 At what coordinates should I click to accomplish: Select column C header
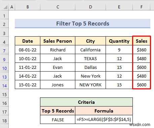pos(57,7)
